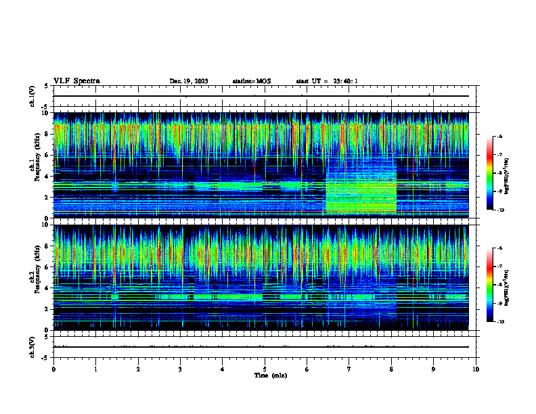Click the "ch.1(V)" waveform axis label
Viewport: 536px width, 414px height.
(32, 96)
